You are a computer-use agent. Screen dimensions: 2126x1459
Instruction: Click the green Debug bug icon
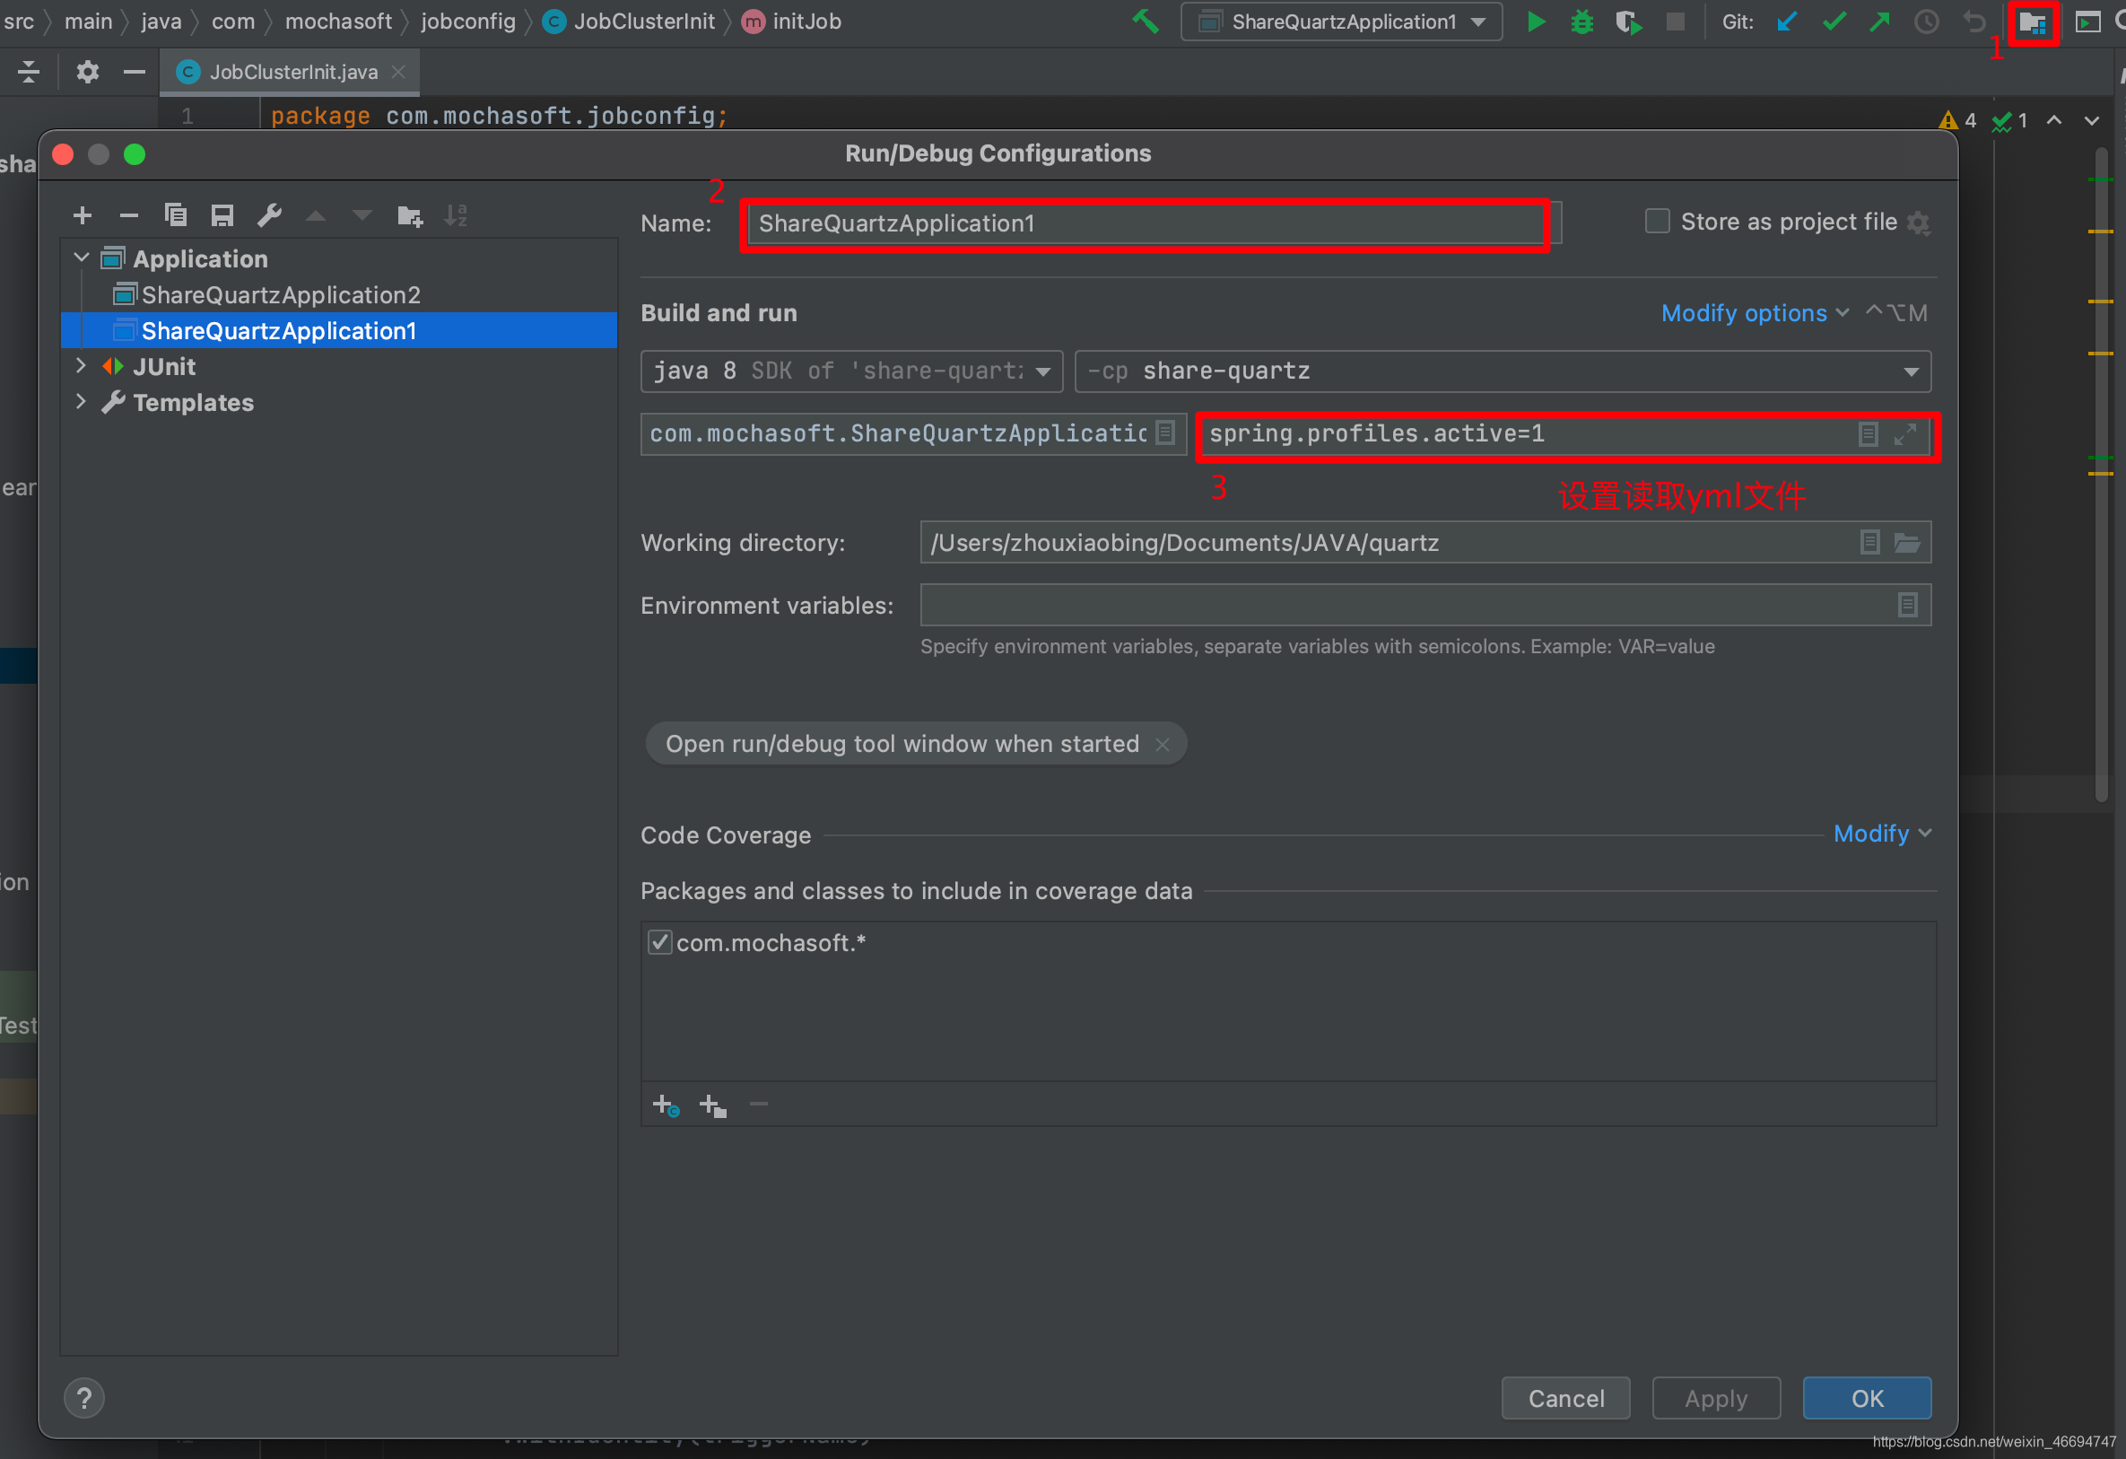pos(1581,22)
